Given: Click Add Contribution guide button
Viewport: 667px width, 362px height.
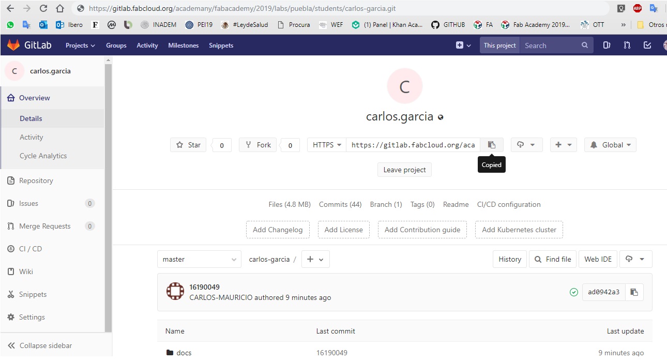Looking at the screenshot, I should click(x=422, y=230).
